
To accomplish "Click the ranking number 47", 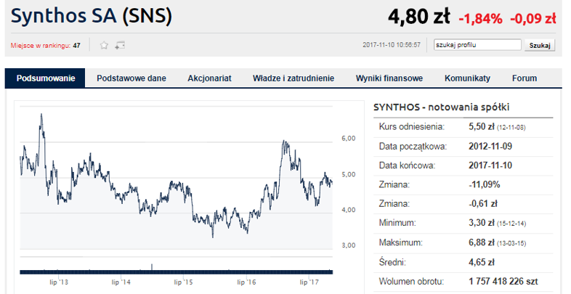I will [x=76, y=46].
